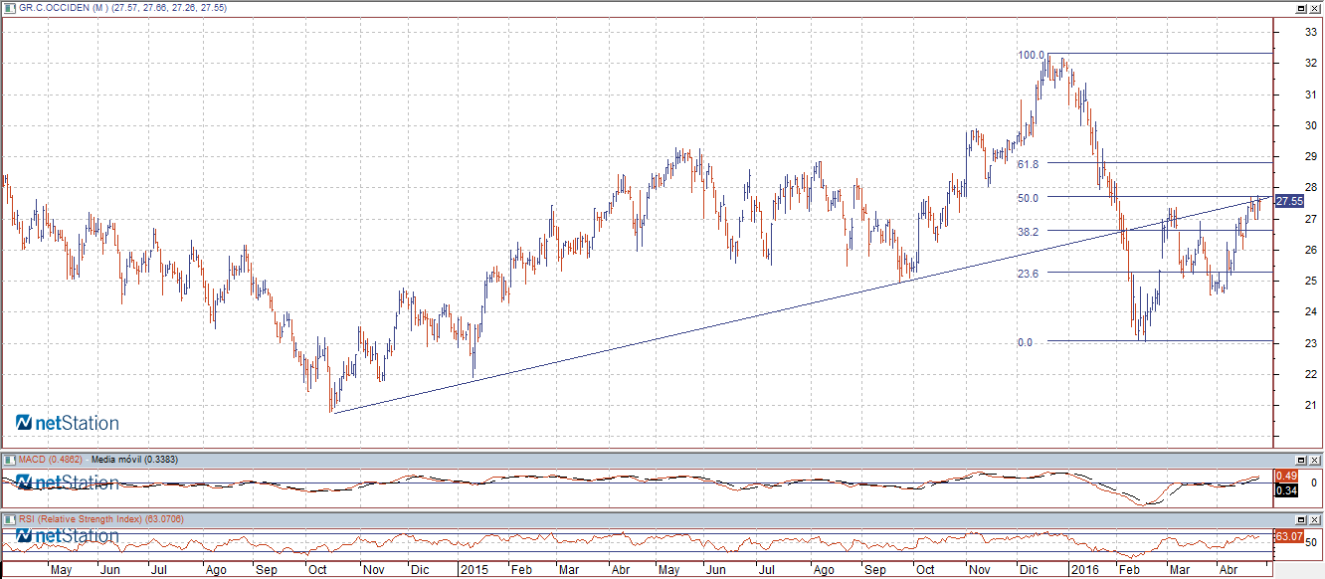Close the RSI indicator panel
Image resolution: width=1325 pixels, height=579 pixels.
click(x=1314, y=519)
